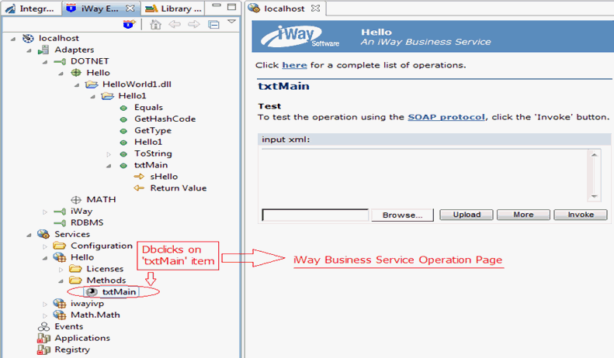Image resolution: width=614 pixels, height=358 pixels.
Task: Click the Upload button
Action: pyautogui.click(x=467, y=215)
